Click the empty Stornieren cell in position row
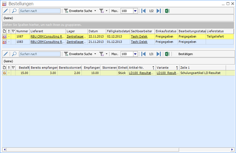Screen dimensions: 236x153 [x=109, y=73]
